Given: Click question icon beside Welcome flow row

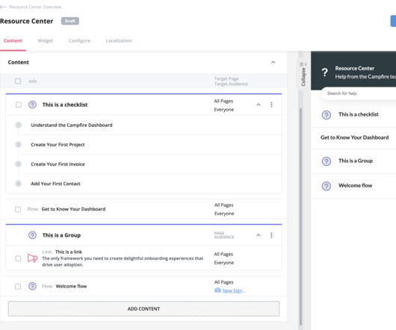Looking at the screenshot, I should (x=32, y=286).
